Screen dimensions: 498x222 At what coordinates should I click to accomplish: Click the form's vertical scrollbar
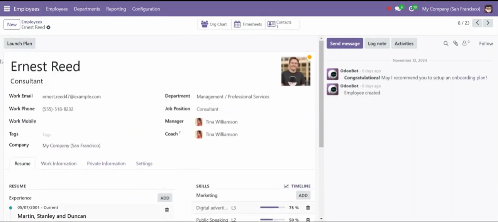coord(321,94)
